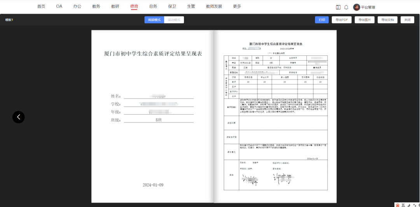420x207 pixels.
Task: Click the layout panel icon beside the bell
Action: [338, 7]
